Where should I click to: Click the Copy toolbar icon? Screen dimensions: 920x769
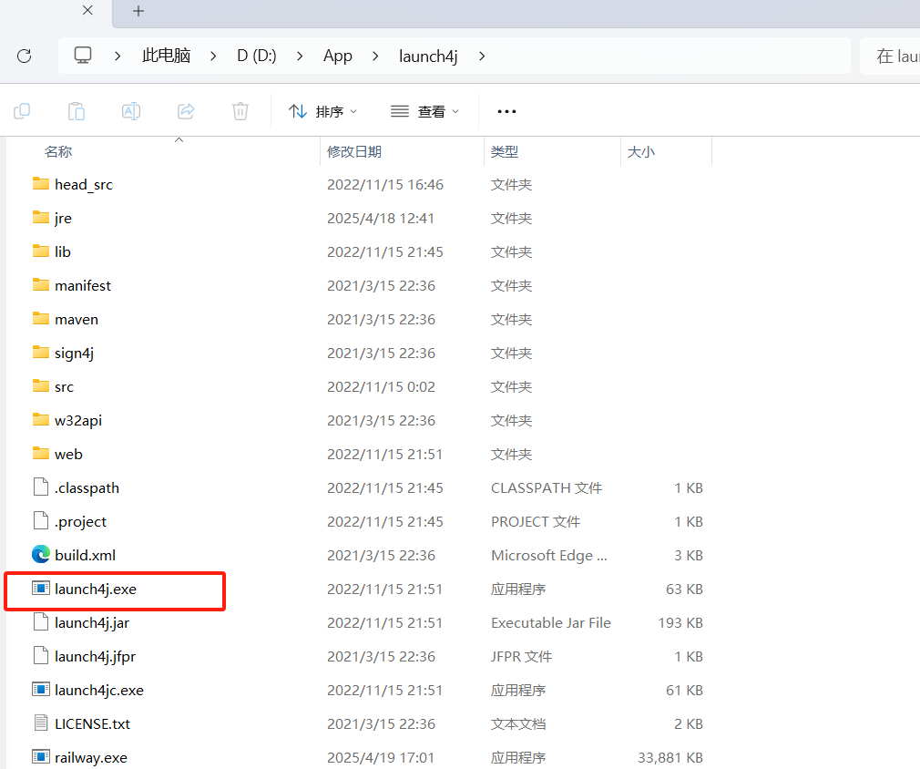point(22,111)
